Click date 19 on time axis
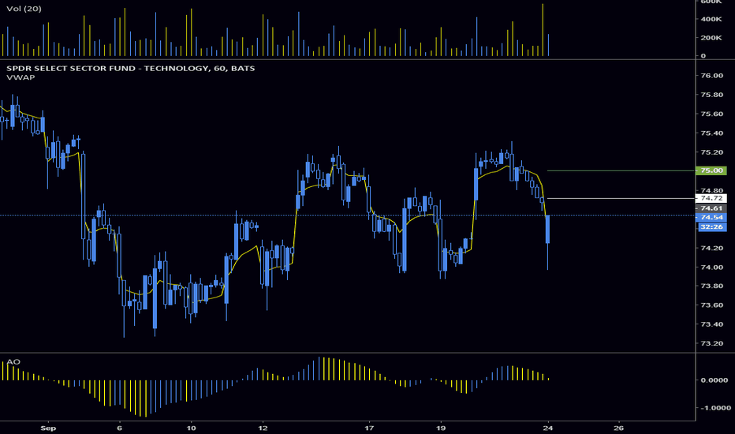This screenshot has width=735, height=434. click(441, 428)
